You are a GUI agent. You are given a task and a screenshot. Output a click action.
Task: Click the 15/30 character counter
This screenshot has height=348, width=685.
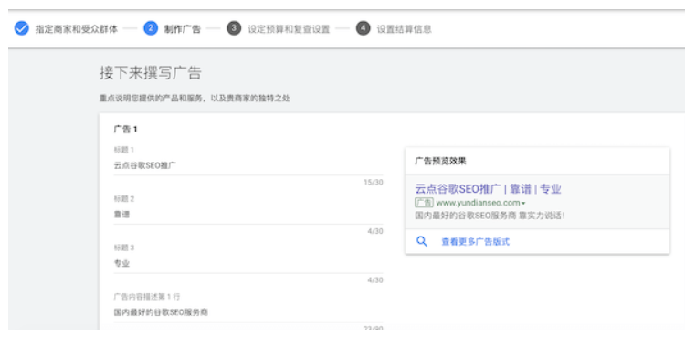373,182
